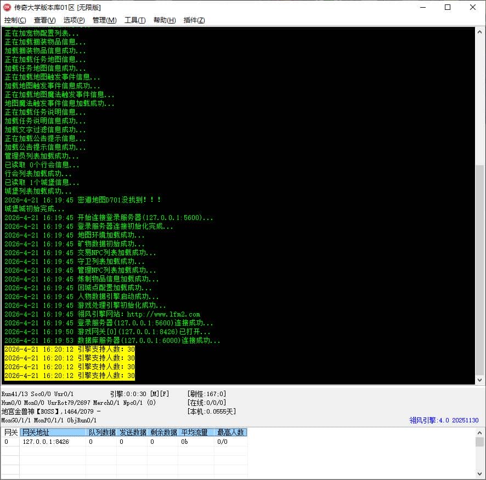Open the 查看(V) menu
The image size is (486, 480).
click(x=44, y=20)
